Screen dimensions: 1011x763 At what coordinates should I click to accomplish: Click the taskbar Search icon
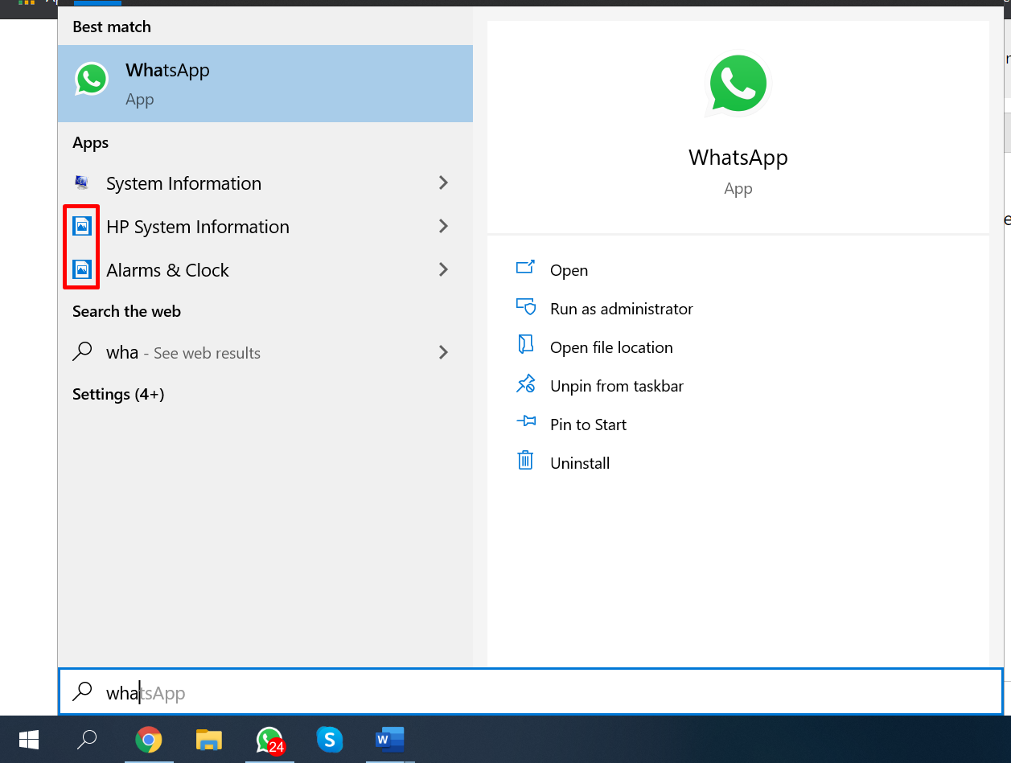[x=87, y=740]
